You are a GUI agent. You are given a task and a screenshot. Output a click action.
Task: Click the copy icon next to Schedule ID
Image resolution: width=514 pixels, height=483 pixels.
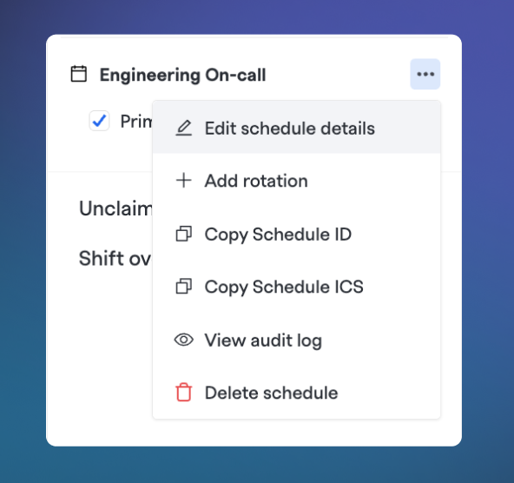coord(183,234)
